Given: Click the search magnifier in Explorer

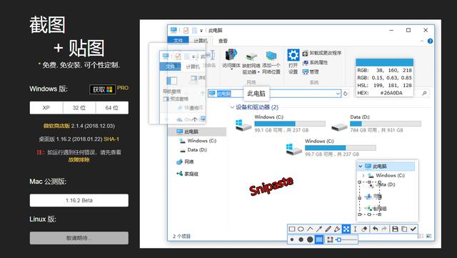Looking at the screenshot, I should pyautogui.click(x=424, y=93).
